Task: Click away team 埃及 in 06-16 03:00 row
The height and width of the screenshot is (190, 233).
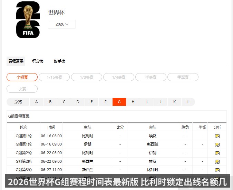Action: coord(153,136)
